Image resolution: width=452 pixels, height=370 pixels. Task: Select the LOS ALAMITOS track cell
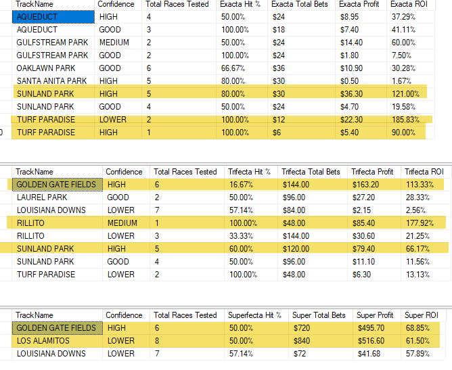[x=57, y=341]
